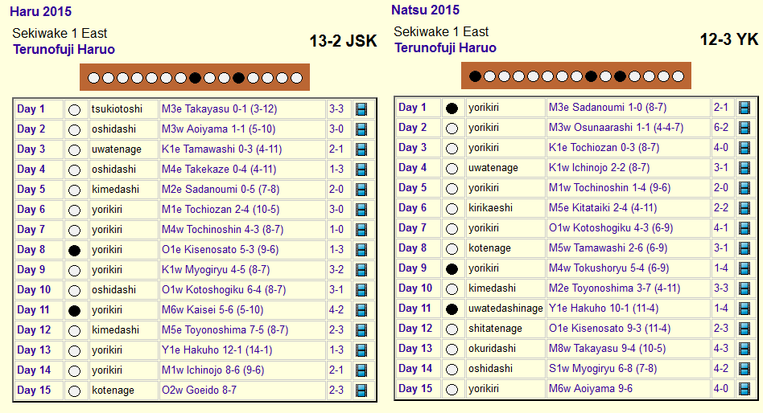
Task: Click Haru 2015 brown result dots bar
Action: (x=195, y=78)
